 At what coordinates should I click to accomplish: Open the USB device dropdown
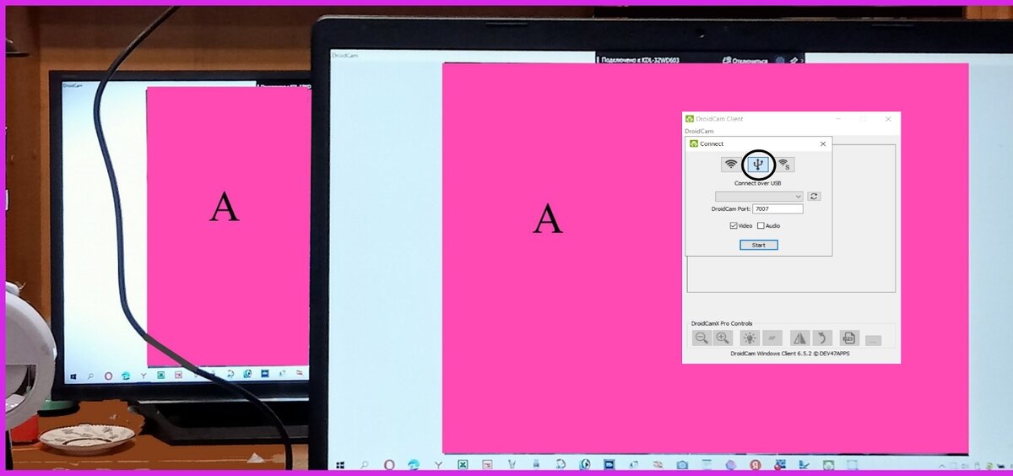[759, 196]
